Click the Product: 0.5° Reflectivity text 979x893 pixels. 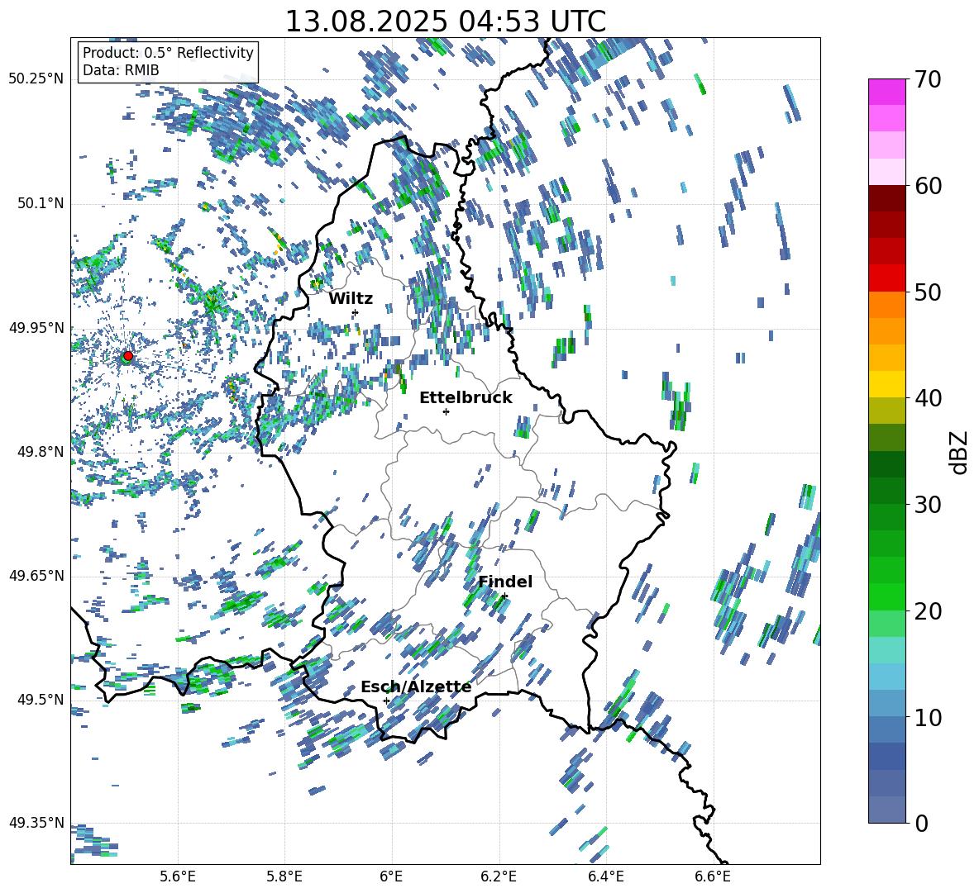click(x=168, y=52)
